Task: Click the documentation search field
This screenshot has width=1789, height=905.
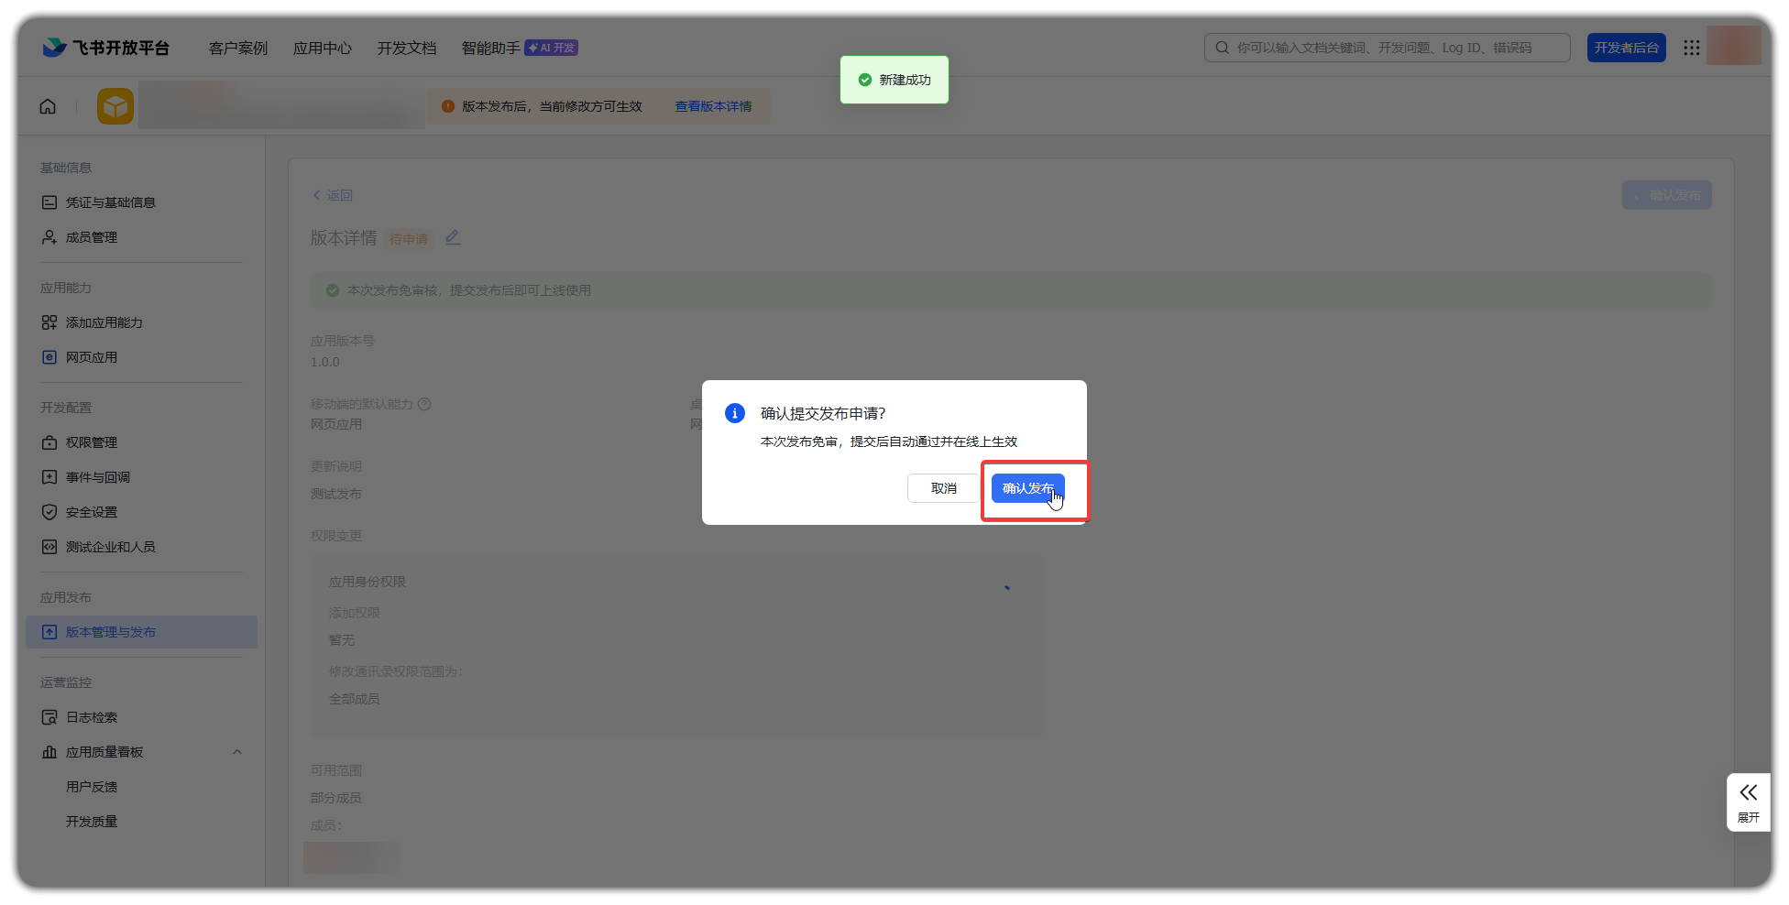Action: 1387,48
